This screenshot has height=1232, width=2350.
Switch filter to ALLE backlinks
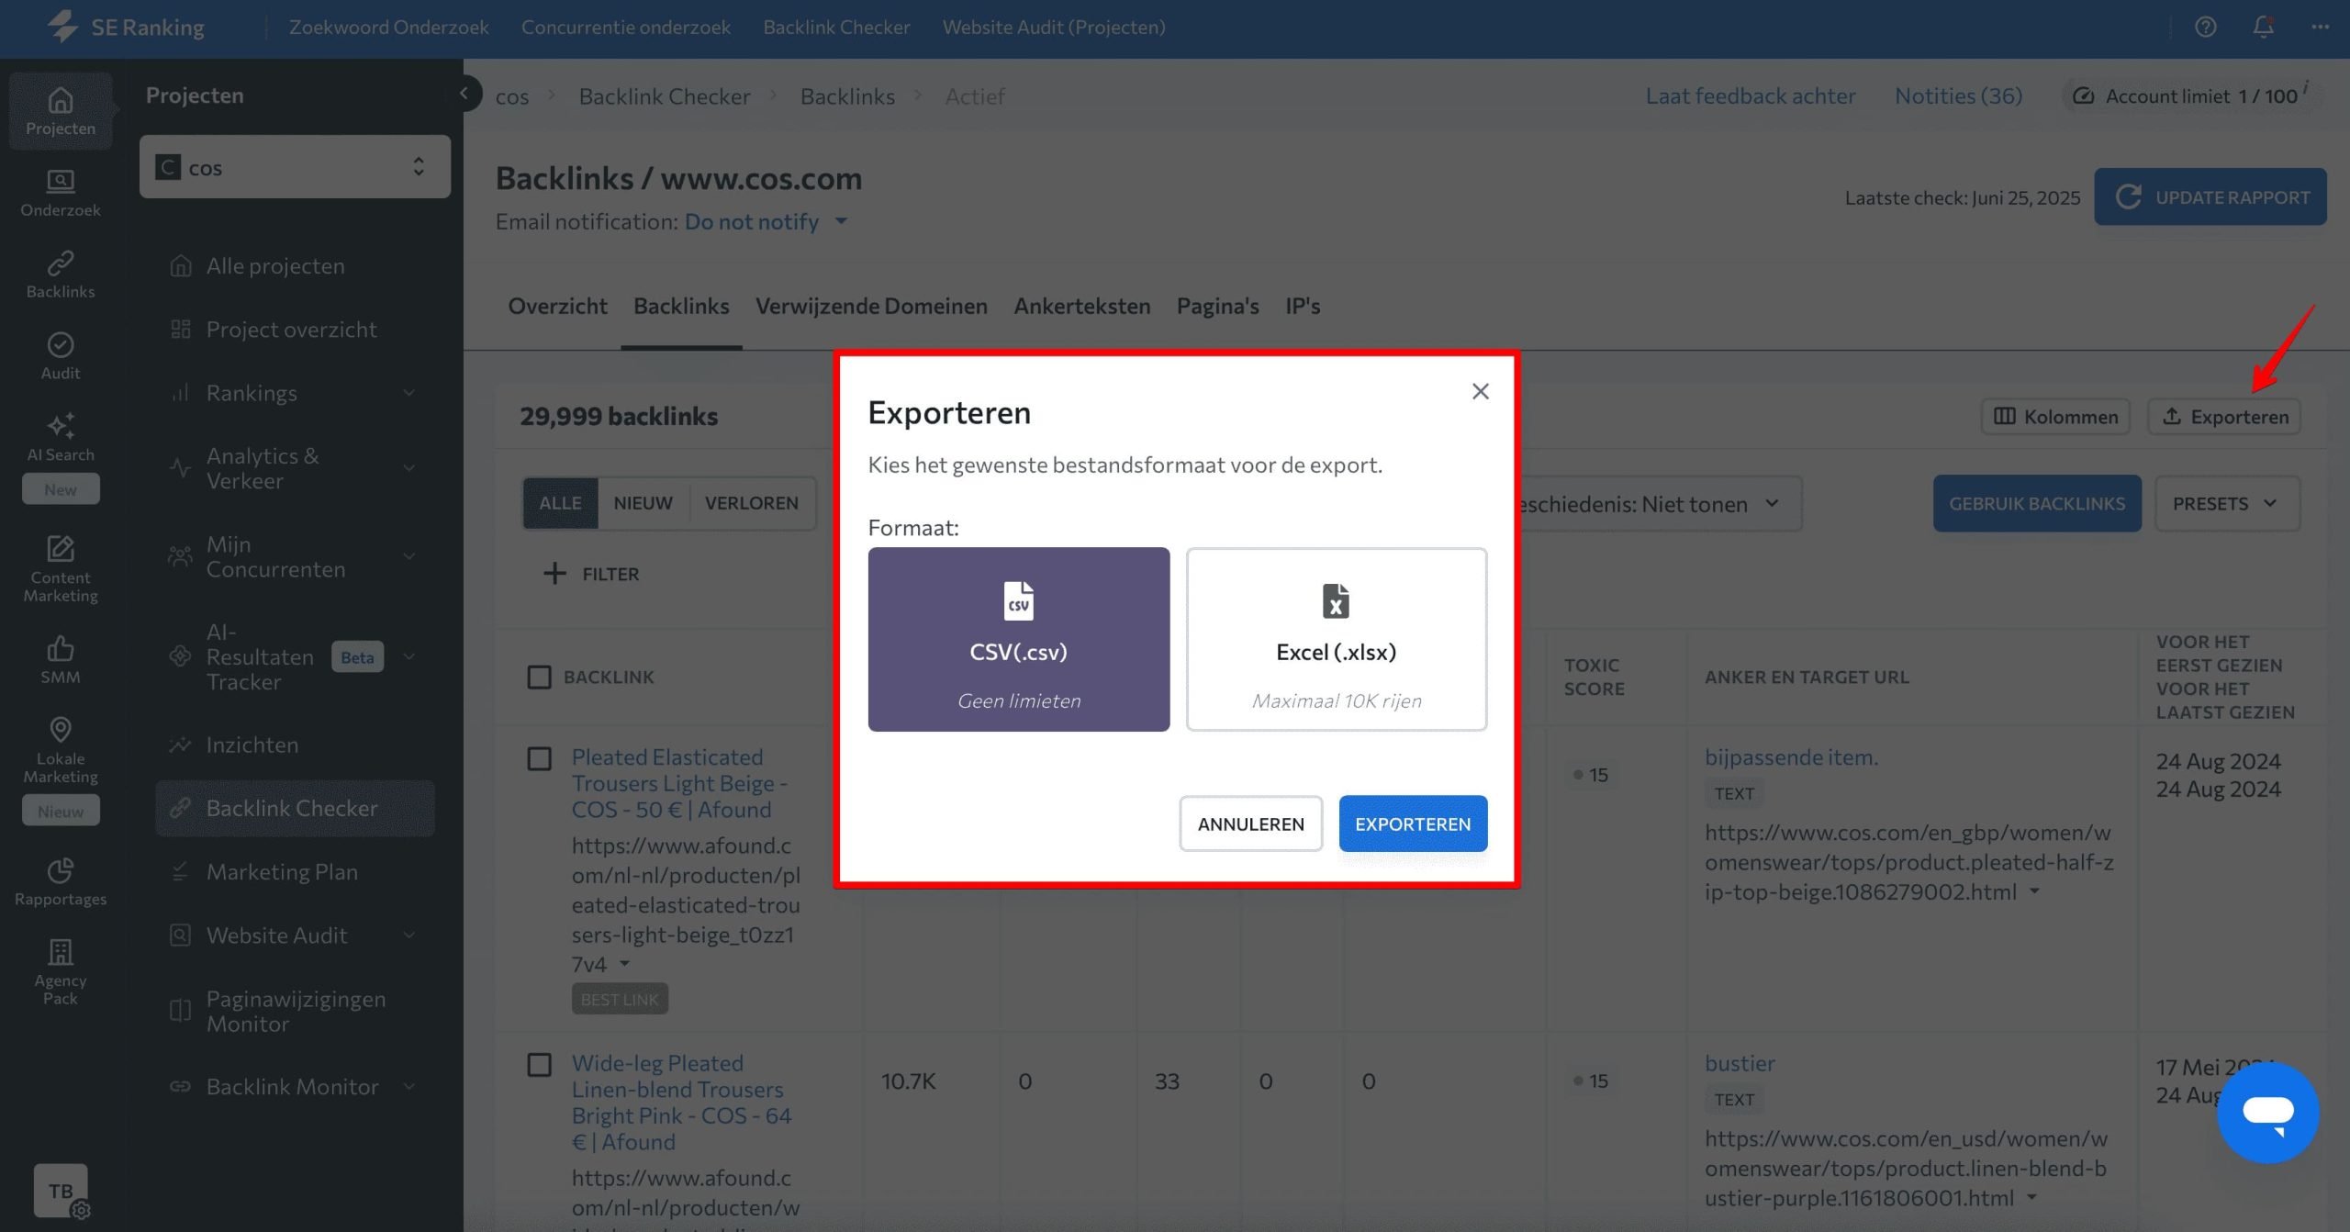coord(560,503)
